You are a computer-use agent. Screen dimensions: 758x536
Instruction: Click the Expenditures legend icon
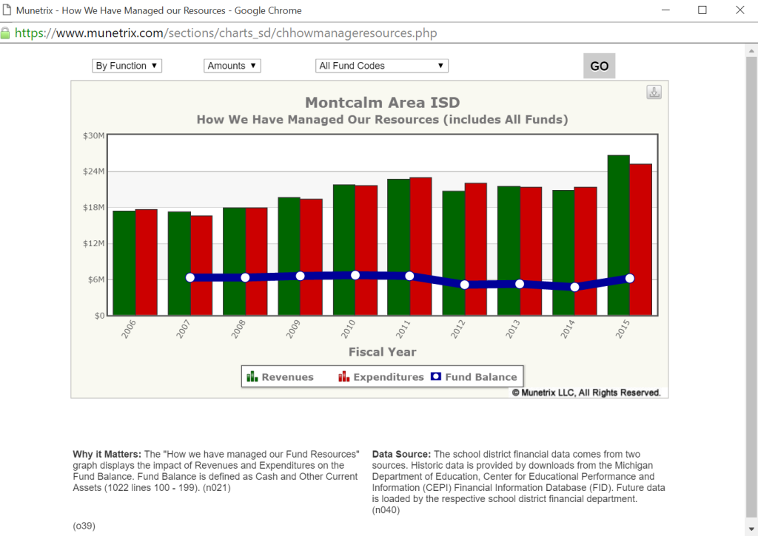[343, 376]
